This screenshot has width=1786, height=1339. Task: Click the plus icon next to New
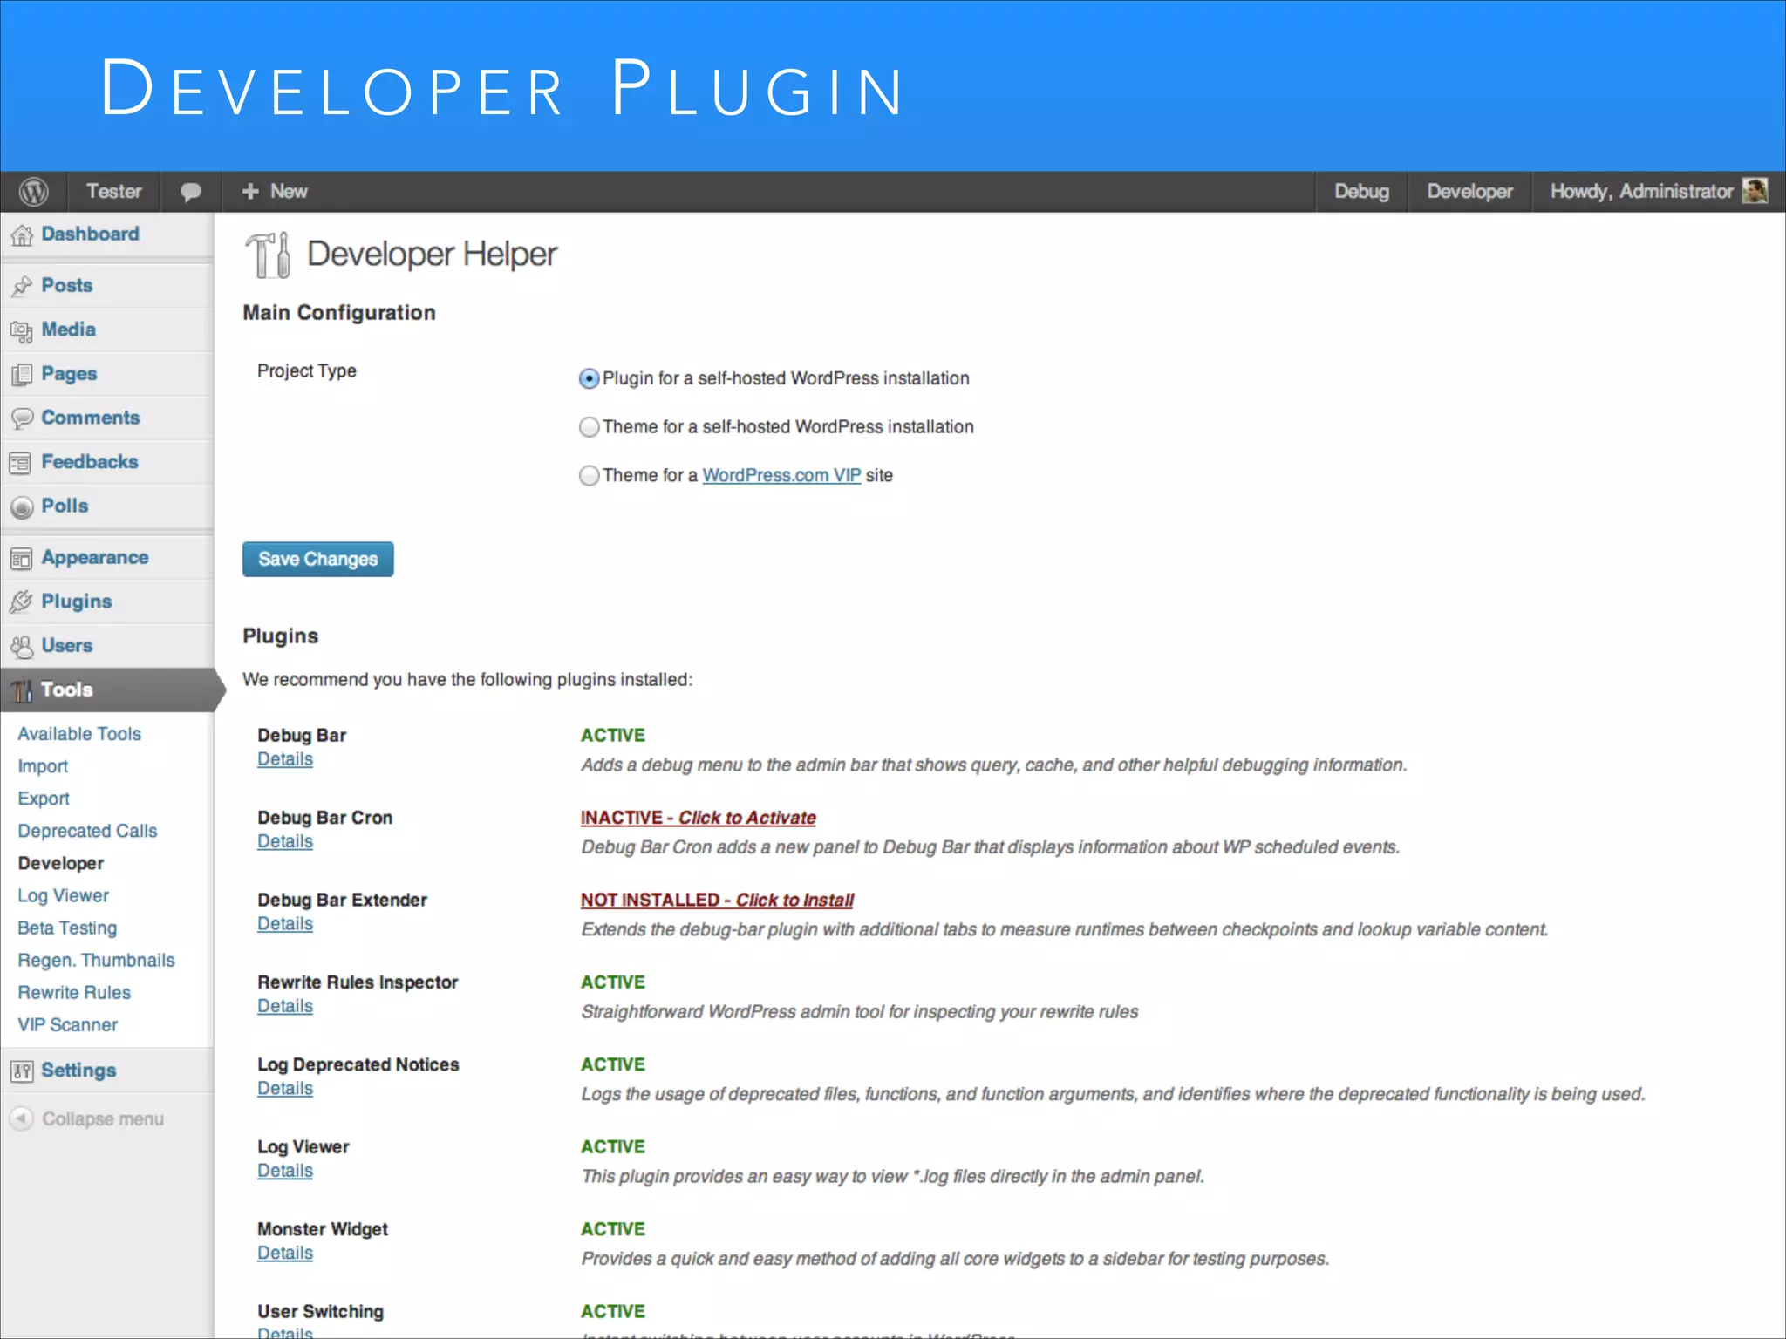pos(250,191)
